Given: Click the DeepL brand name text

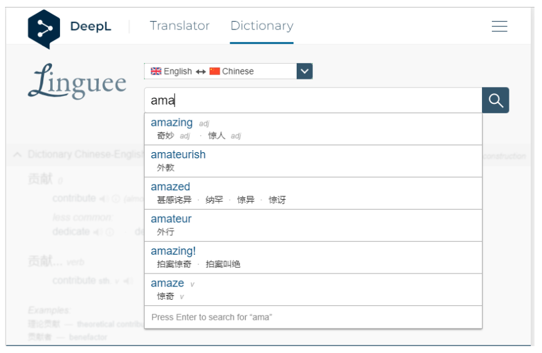Looking at the screenshot, I should point(91,26).
